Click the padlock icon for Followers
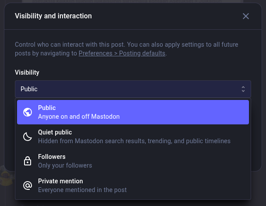The height and width of the screenshot is (206, 266). (x=28, y=161)
